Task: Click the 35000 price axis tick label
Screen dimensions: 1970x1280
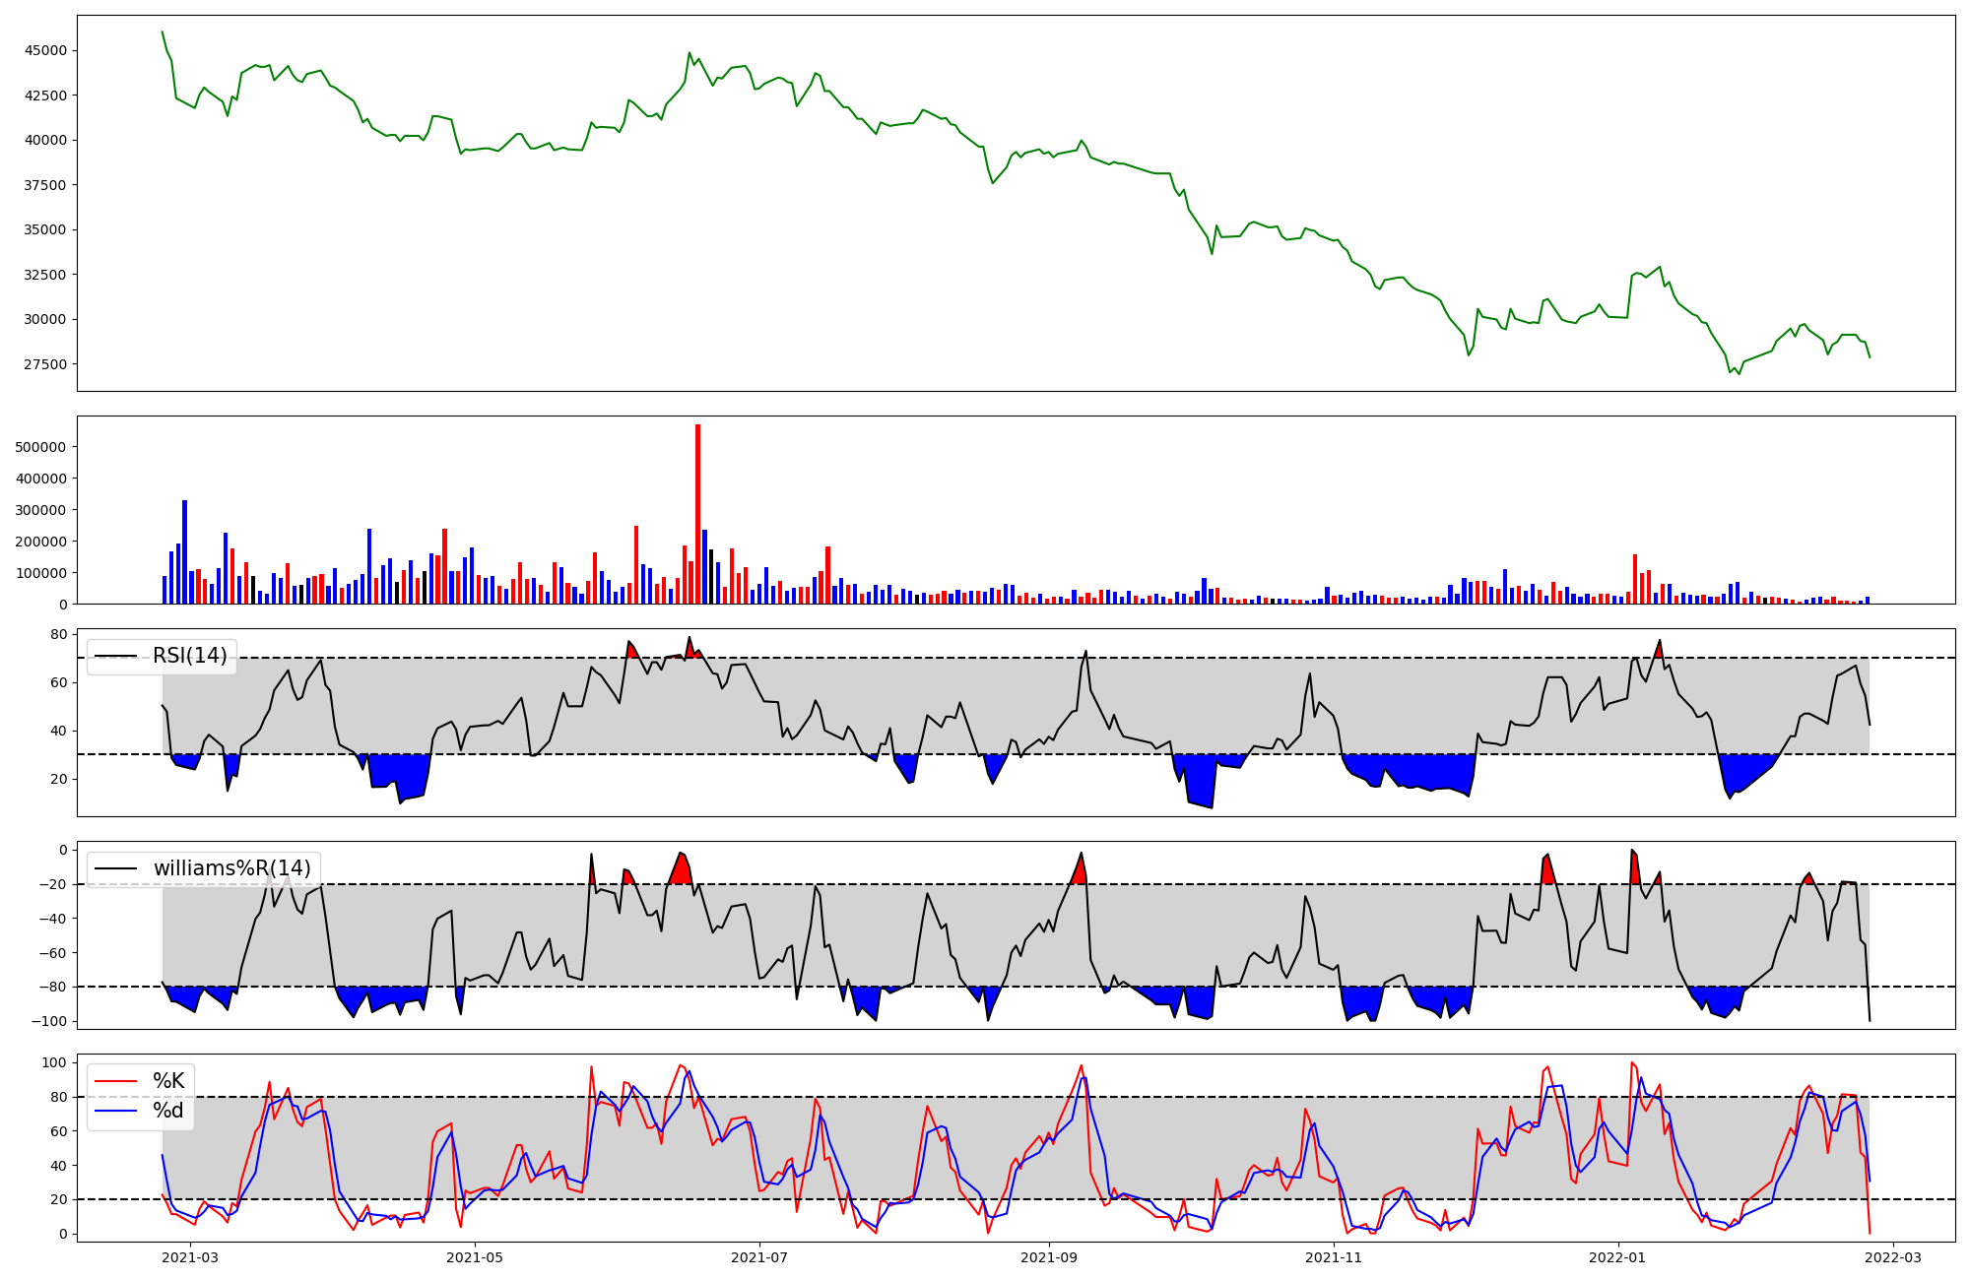Action: pos(46,229)
